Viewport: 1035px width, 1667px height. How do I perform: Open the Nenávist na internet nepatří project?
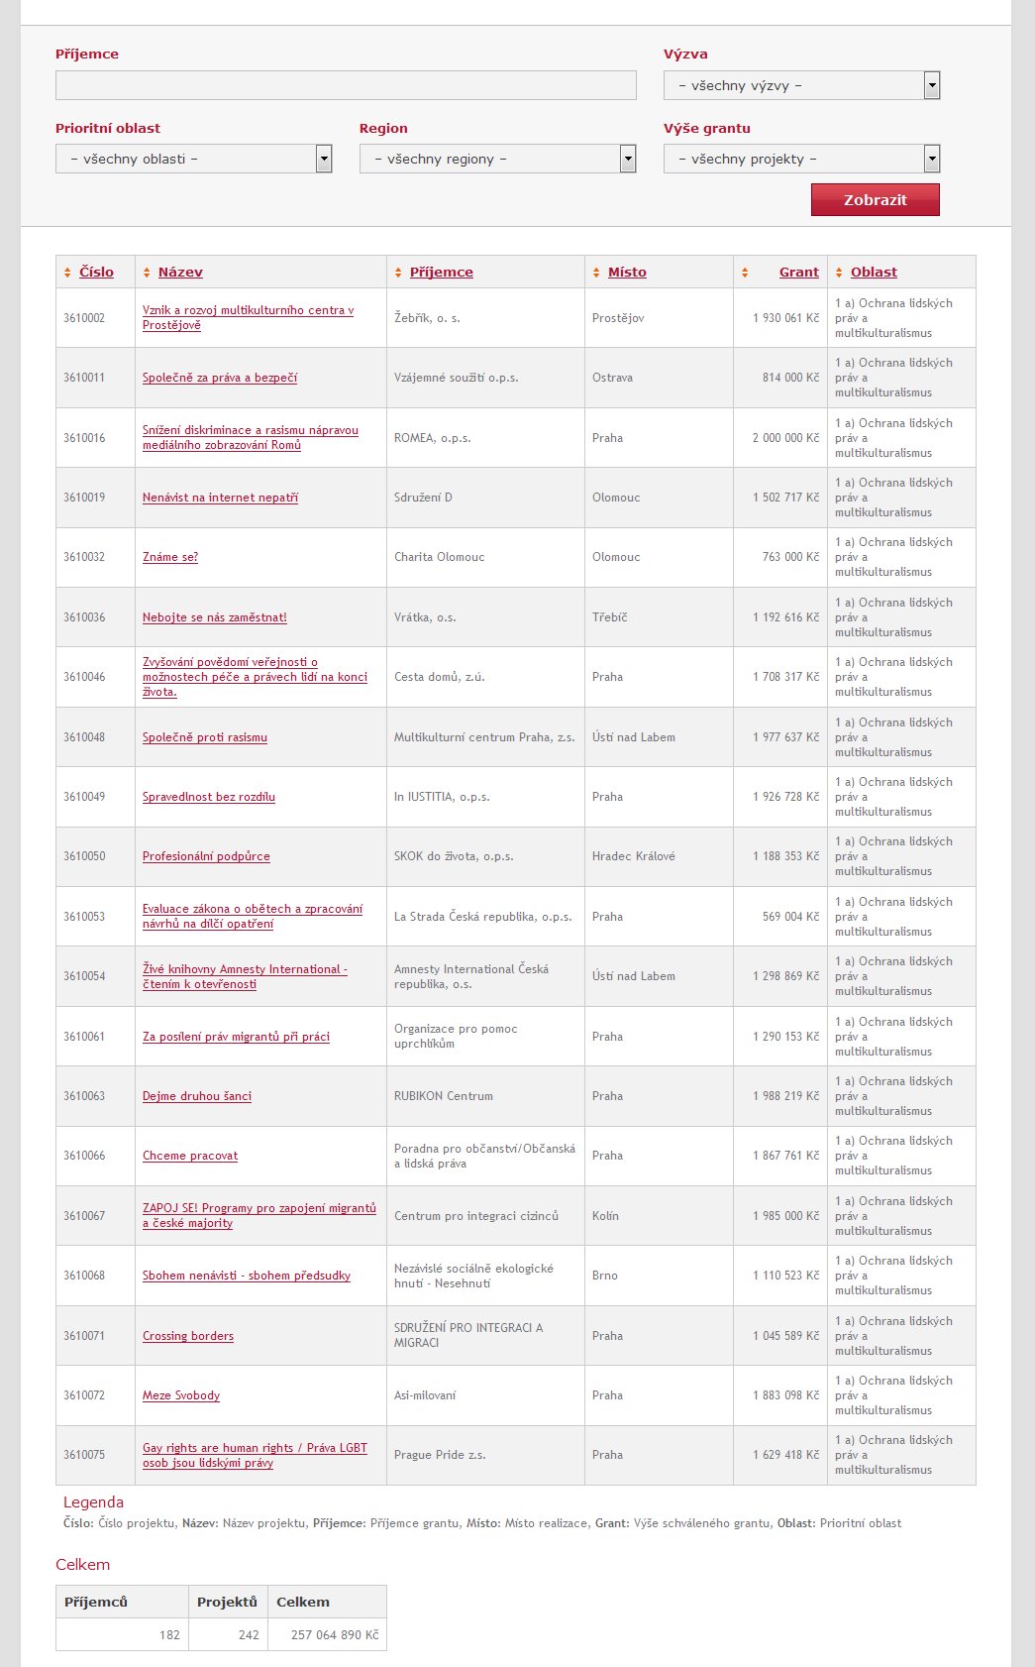pos(220,498)
